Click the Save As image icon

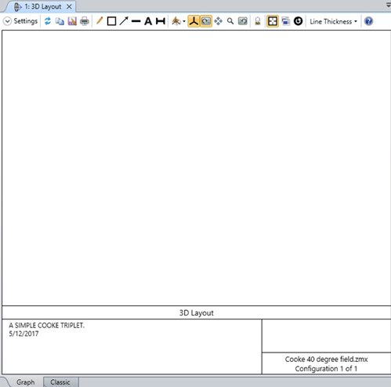(72, 21)
